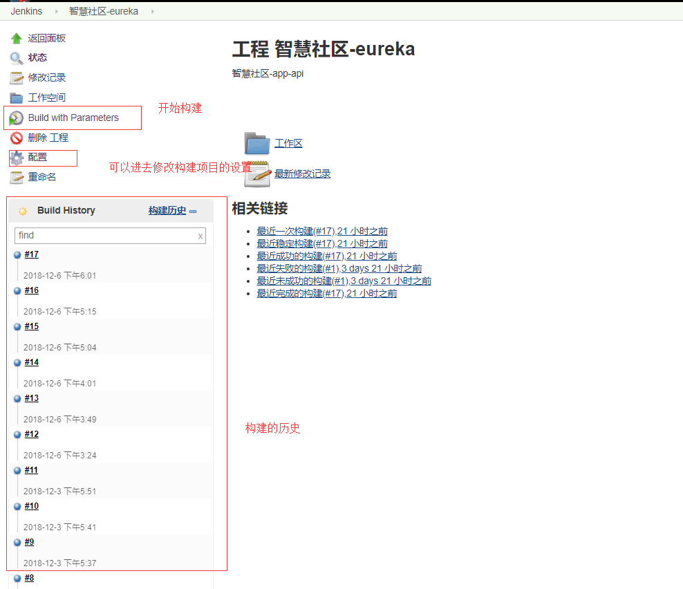Click the Build with Parameters clock icon
The width and height of the screenshot is (683, 589).
tap(16, 118)
